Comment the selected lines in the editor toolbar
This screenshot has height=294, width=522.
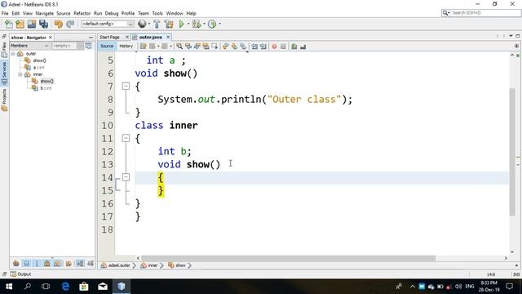[x=294, y=47]
